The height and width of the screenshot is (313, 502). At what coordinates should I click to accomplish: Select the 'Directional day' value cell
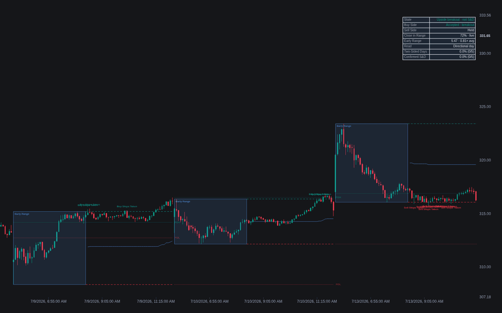(x=452, y=46)
